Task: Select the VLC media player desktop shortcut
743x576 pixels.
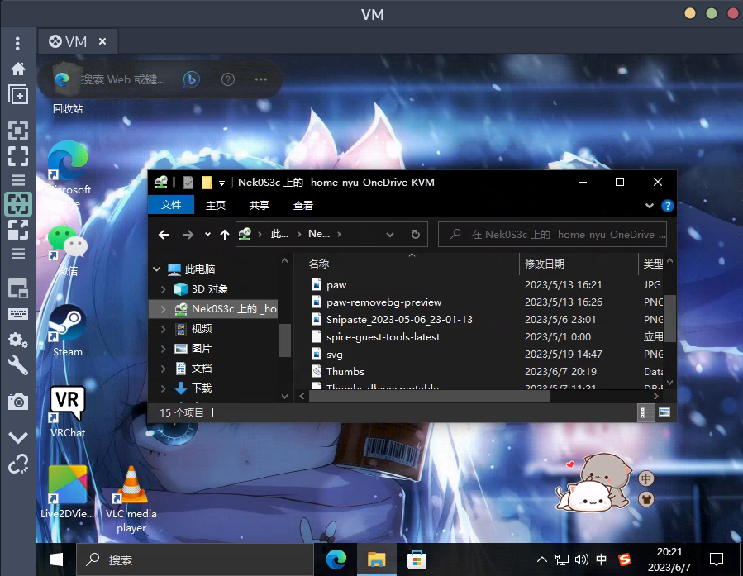Action: 131,499
